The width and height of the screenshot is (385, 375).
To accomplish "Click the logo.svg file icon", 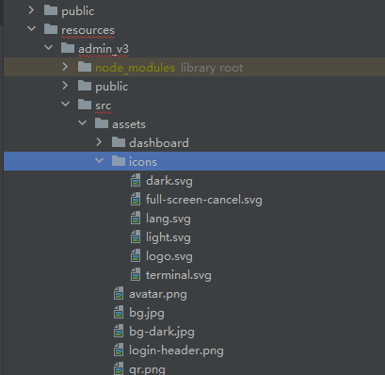I will tap(136, 256).
